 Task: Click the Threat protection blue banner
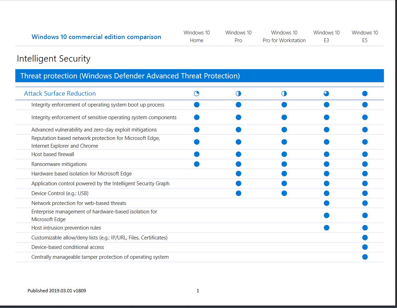(200, 76)
